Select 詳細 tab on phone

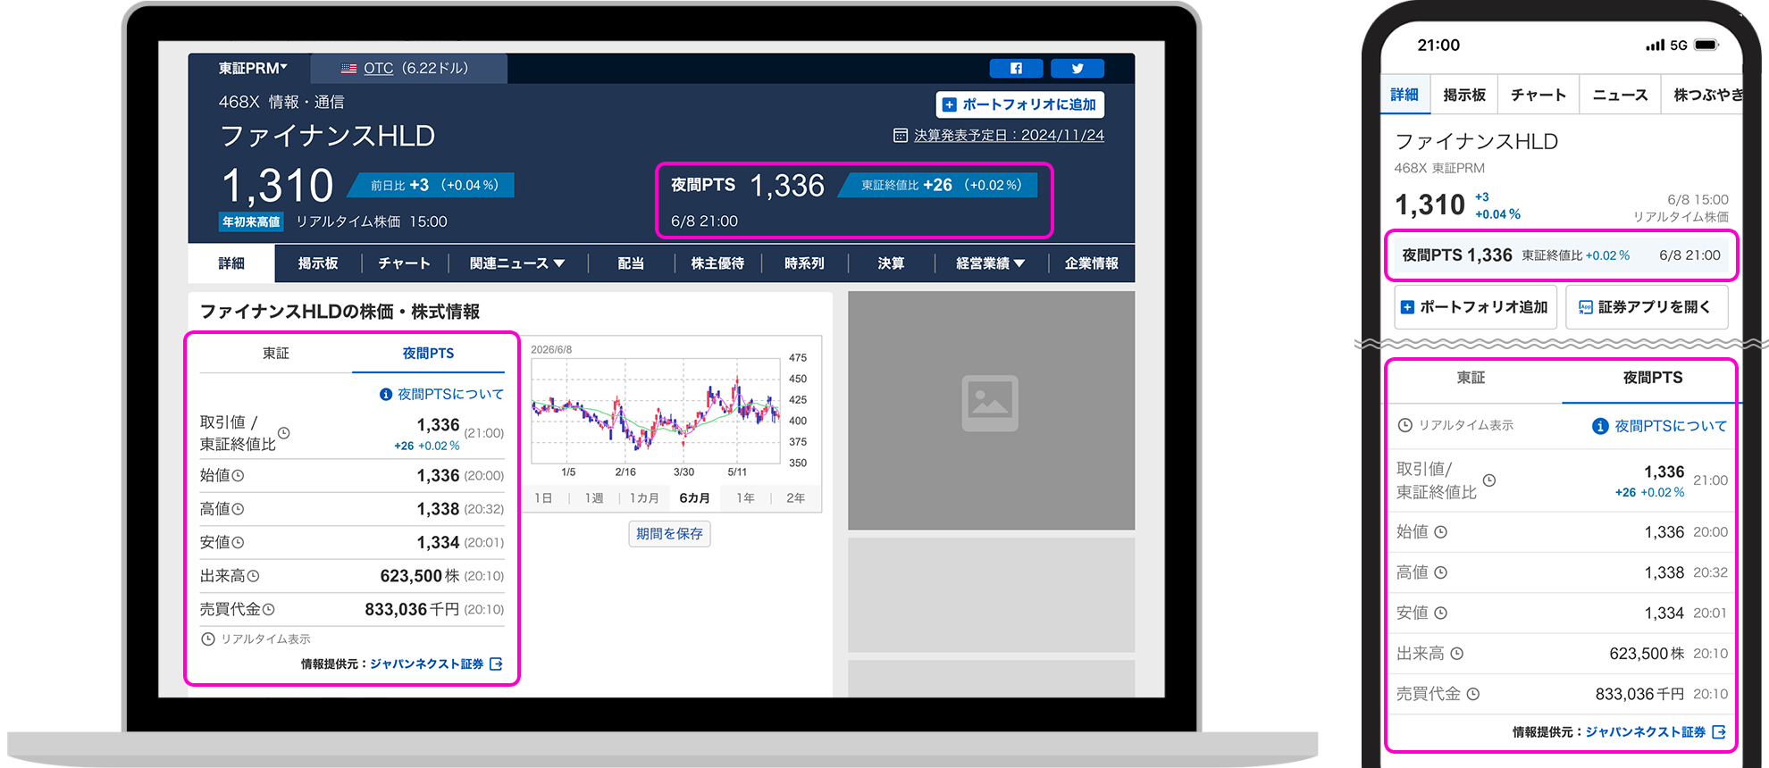click(1404, 95)
